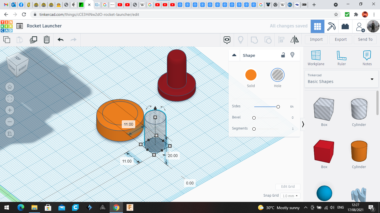Click the Export button
Screen dimensions: 380x213
340,39
